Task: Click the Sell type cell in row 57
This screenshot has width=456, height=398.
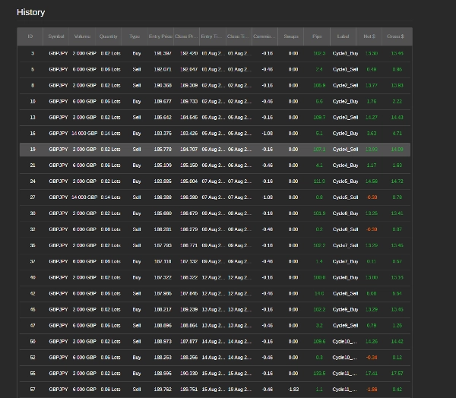Action: point(137,390)
